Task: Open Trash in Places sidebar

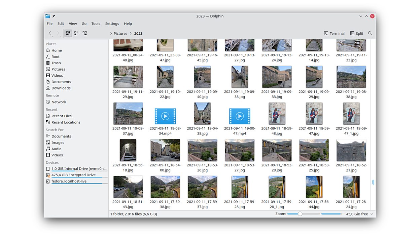Action: click(56, 63)
